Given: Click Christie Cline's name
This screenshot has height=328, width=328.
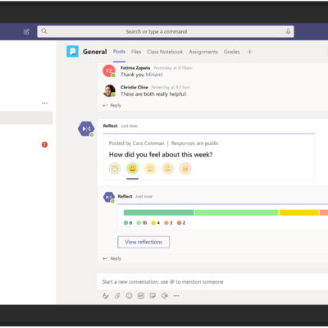Looking at the screenshot, I should tap(134, 87).
